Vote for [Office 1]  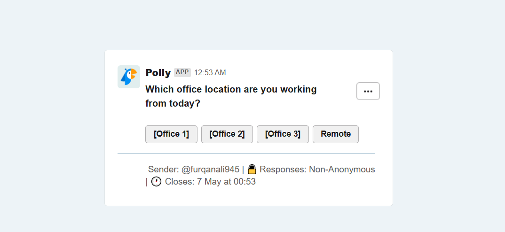pyautogui.click(x=171, y=134)
